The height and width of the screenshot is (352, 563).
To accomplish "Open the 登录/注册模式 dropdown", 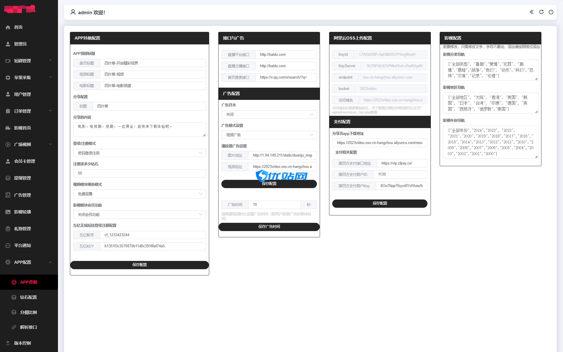I will click(139, 153).
